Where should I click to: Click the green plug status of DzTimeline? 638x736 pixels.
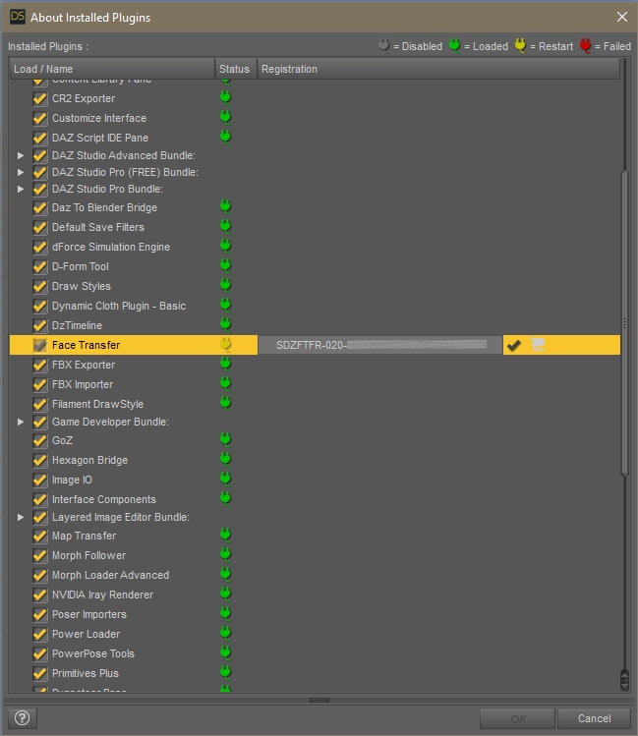tap(226, 325)
